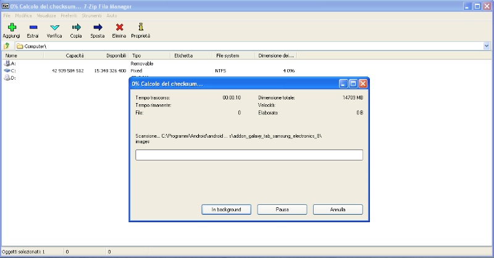Click the checksum progress bar

tap(249, 155)
